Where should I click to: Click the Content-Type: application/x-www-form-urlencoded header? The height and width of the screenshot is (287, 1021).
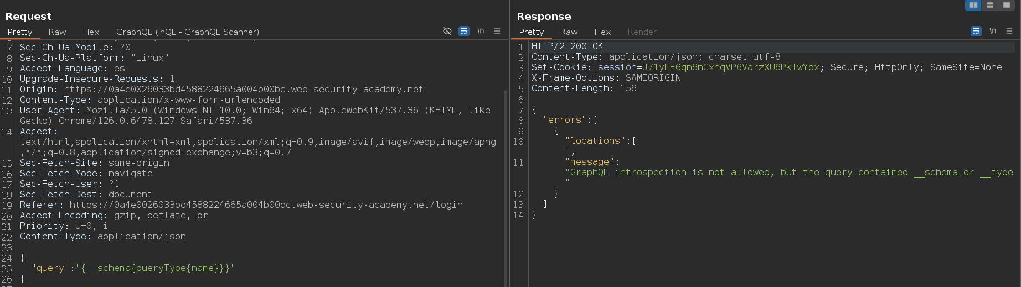coord(150,100)
